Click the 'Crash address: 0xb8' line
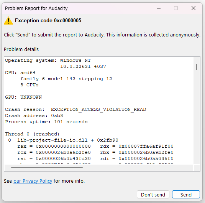This screenshot has height=203, width=205. pos(34,116)
